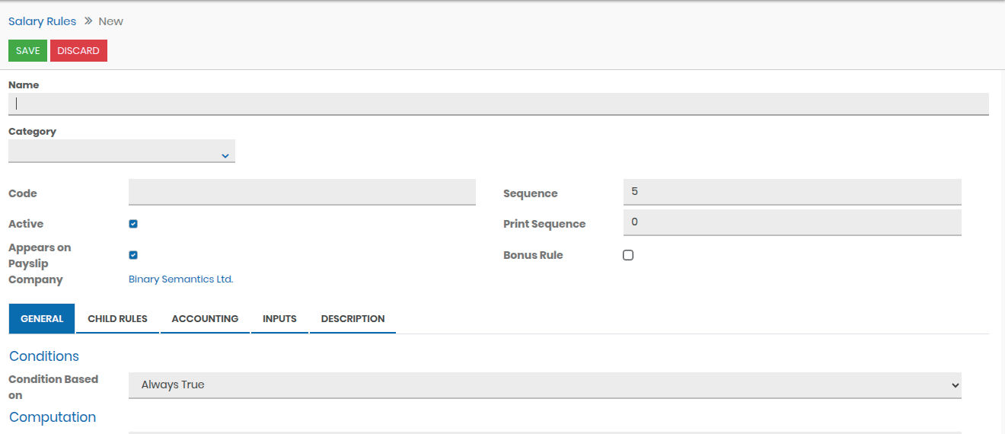The height and width of the screenshot is (434, 1005).
Task: Open the Condition Based on dropdown
Action: click(544, 385)
